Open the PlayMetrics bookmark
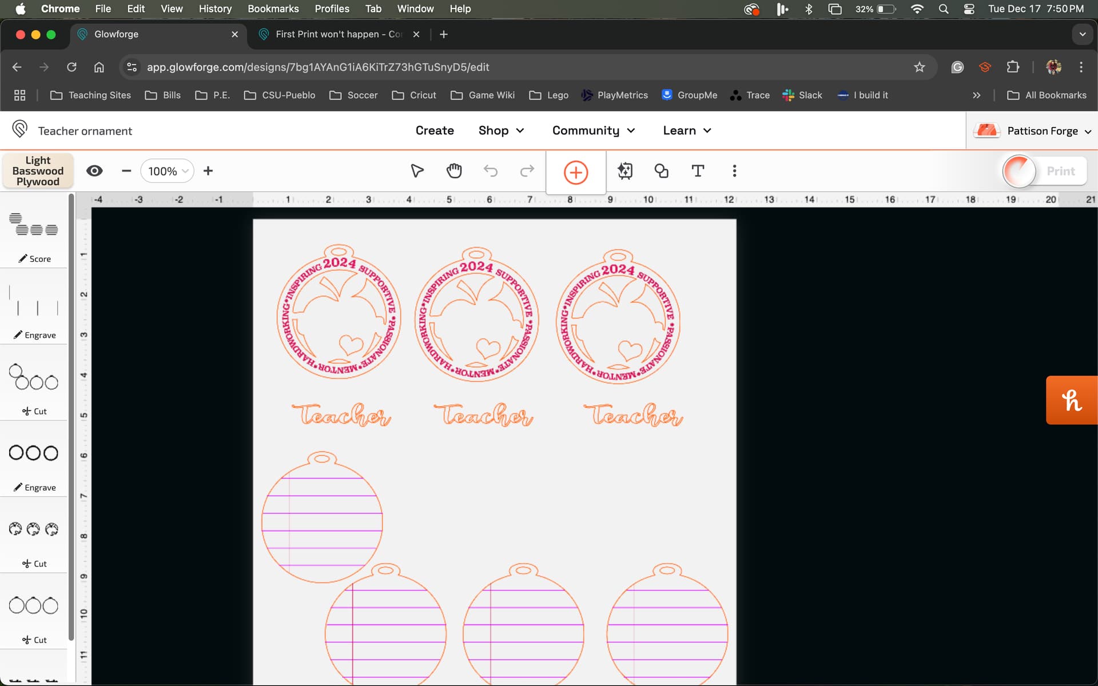 pos(614,95)
